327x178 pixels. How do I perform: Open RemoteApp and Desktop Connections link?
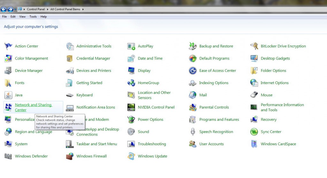point(98,132)
